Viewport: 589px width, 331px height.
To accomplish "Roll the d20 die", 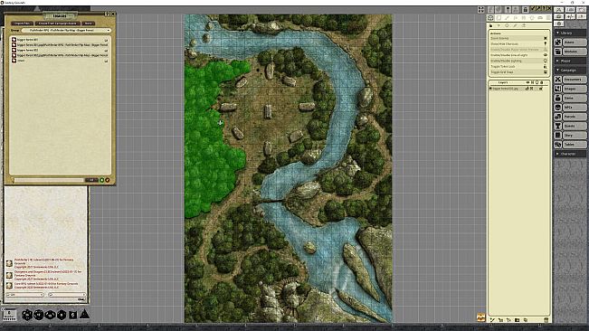I will [27, 315].
